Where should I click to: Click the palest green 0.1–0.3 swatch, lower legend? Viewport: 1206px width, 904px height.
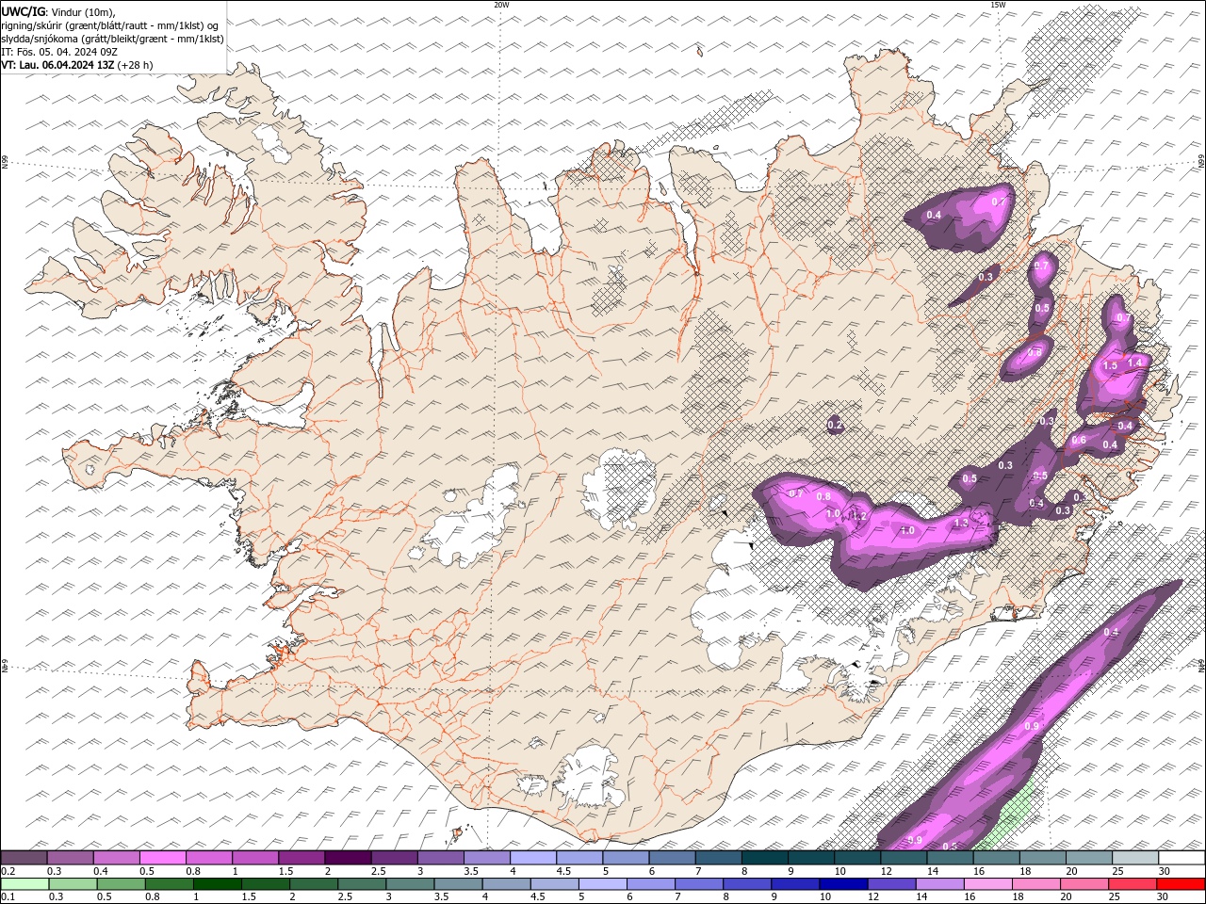25,884
